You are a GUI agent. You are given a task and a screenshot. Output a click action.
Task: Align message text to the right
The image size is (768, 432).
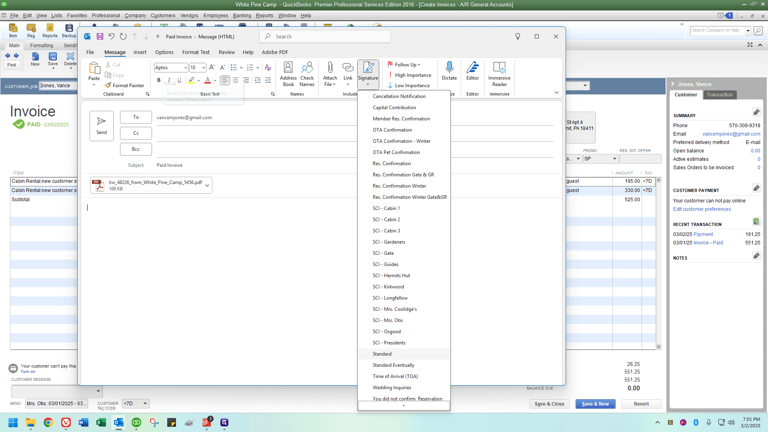246,80
